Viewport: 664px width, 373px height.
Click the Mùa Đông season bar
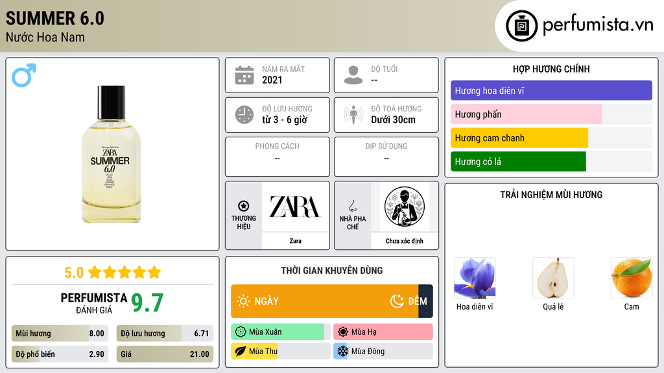383,352
